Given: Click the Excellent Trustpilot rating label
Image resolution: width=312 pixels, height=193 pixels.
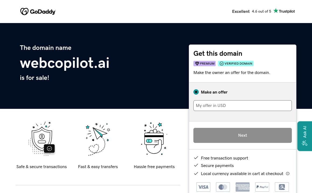Looking at the screenshot, I should tap(240, 11).
